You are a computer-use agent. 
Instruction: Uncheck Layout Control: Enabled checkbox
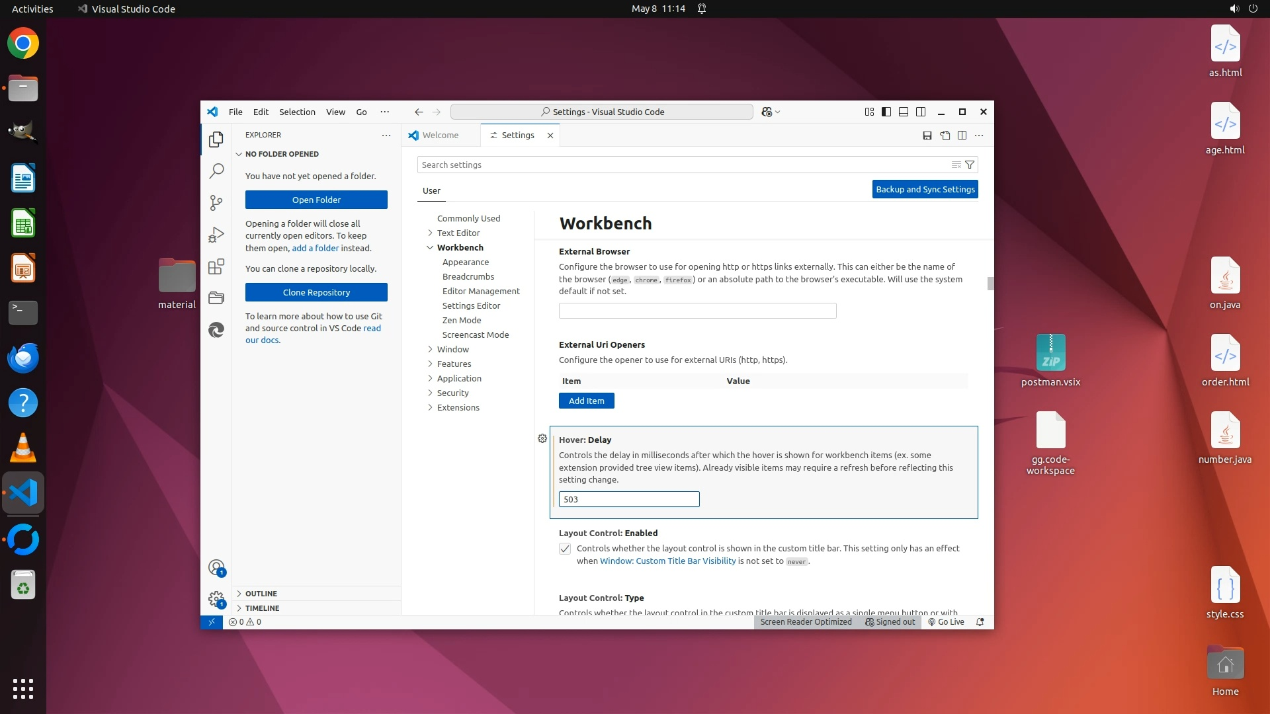click(565, 549)
